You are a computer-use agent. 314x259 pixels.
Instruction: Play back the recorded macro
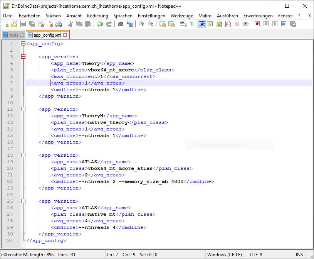point(275,24)
